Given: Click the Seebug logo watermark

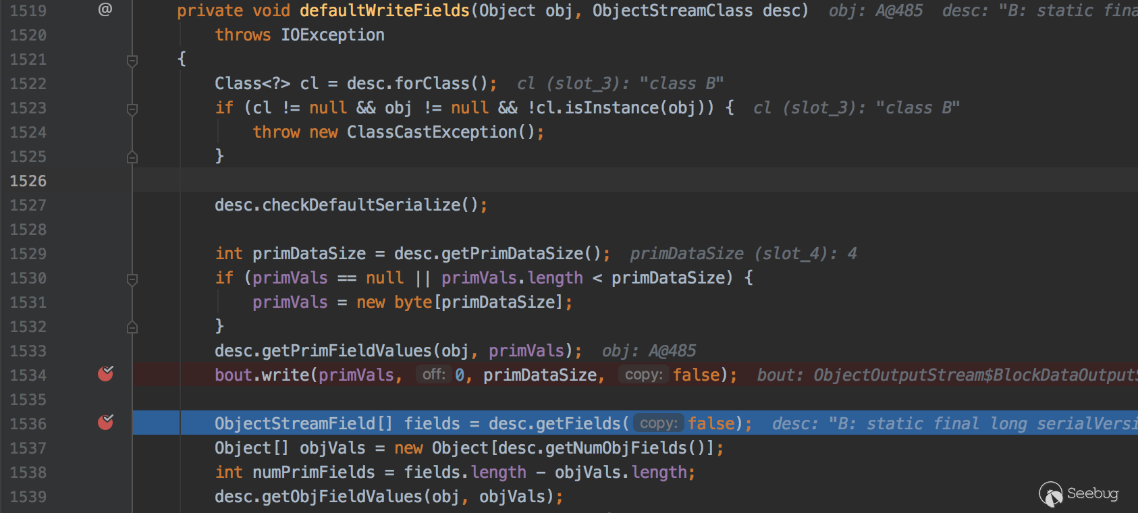Looking at the screenshot, I should coord(1079,494).
